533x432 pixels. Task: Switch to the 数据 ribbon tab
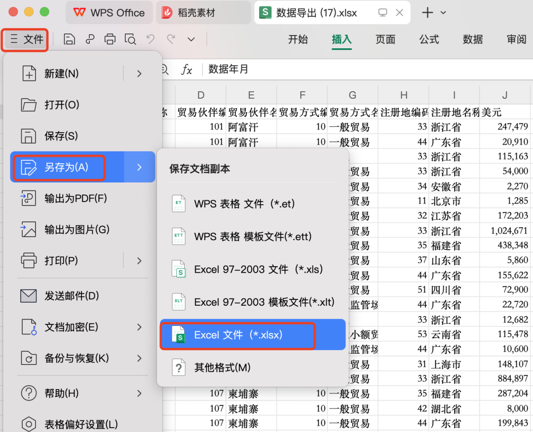472,39
